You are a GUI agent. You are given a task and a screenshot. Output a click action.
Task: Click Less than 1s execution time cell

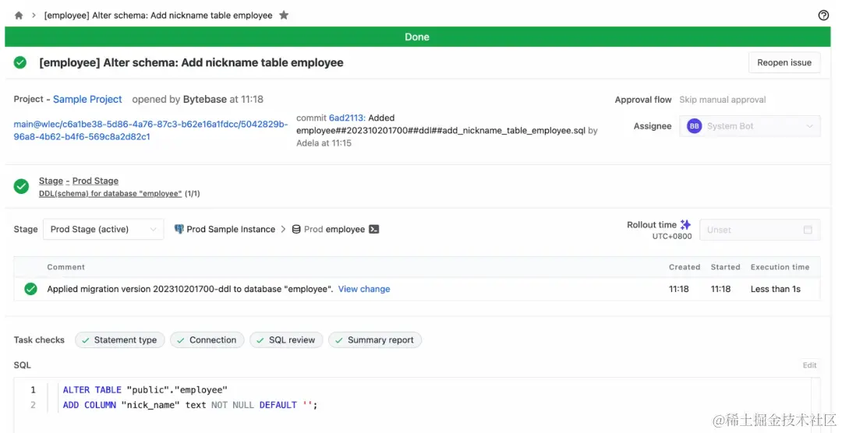(776, 289)
